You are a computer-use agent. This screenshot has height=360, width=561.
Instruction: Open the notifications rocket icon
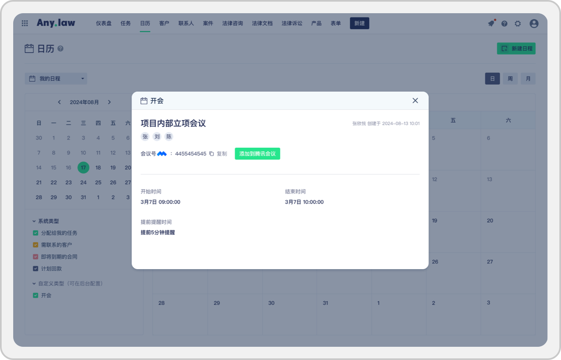coord(491,24)
